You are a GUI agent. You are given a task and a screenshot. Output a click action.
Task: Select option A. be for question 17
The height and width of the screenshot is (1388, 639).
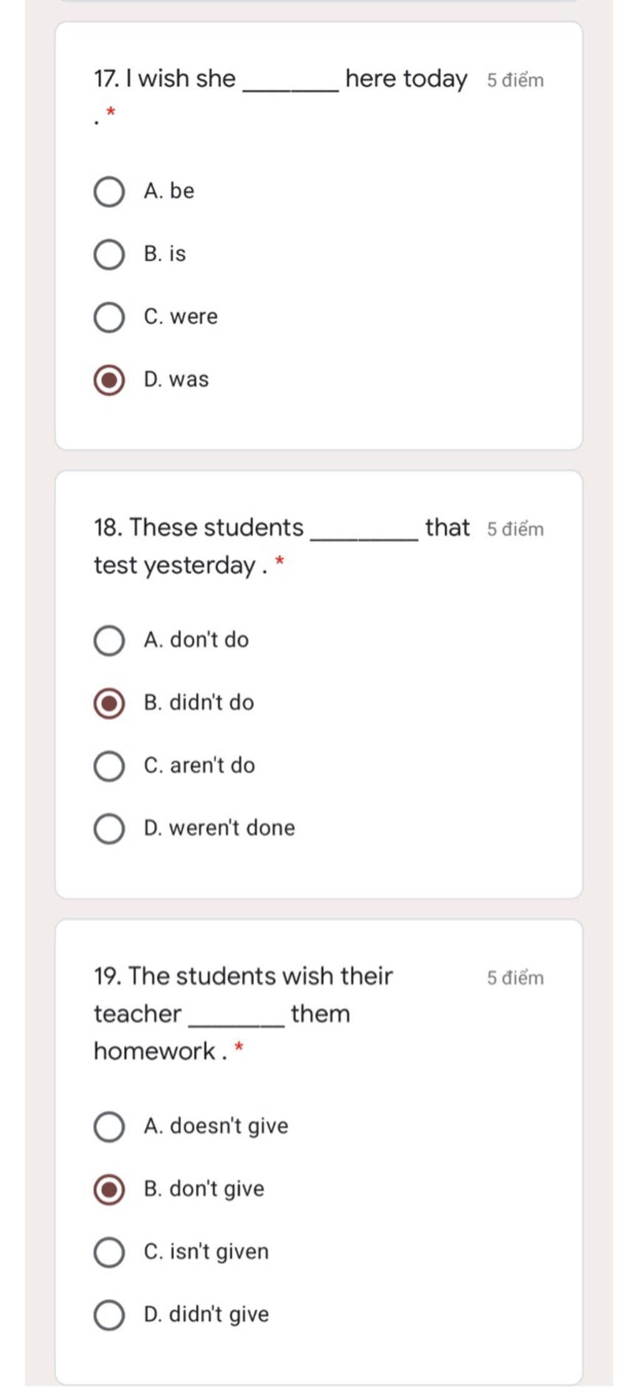pyautogui.click(x=109, y=192)
